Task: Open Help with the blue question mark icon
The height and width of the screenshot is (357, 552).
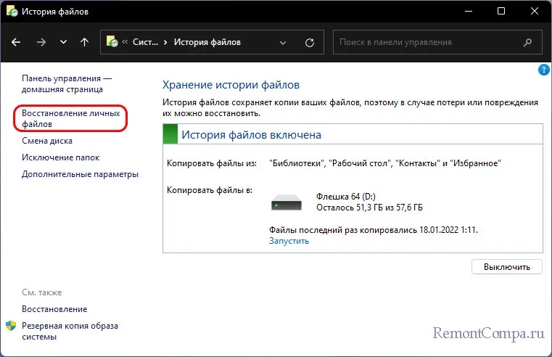Action: (x=543, y=70)
